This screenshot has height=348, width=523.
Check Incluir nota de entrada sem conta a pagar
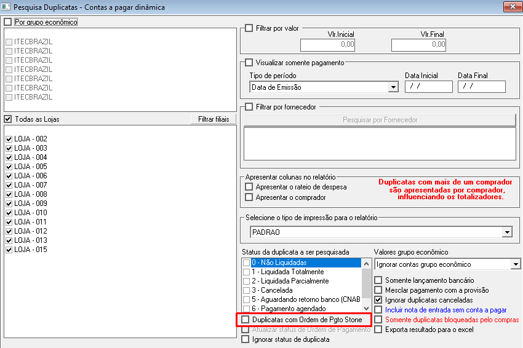coord(378,310)
